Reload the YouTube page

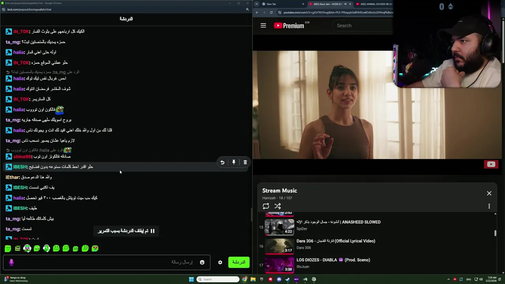[x=271, y=12]
